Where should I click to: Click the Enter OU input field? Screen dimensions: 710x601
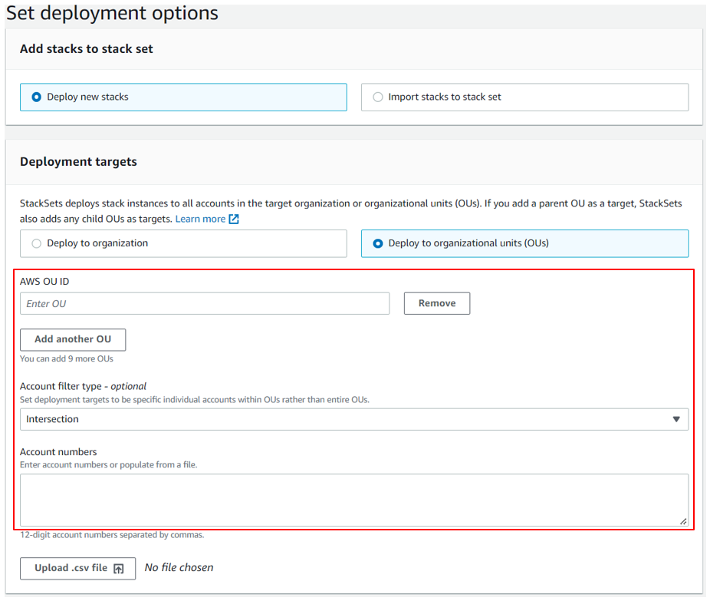point(204,303)
